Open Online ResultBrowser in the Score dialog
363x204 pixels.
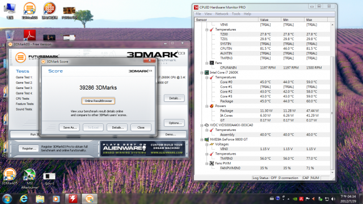[98, 101]
